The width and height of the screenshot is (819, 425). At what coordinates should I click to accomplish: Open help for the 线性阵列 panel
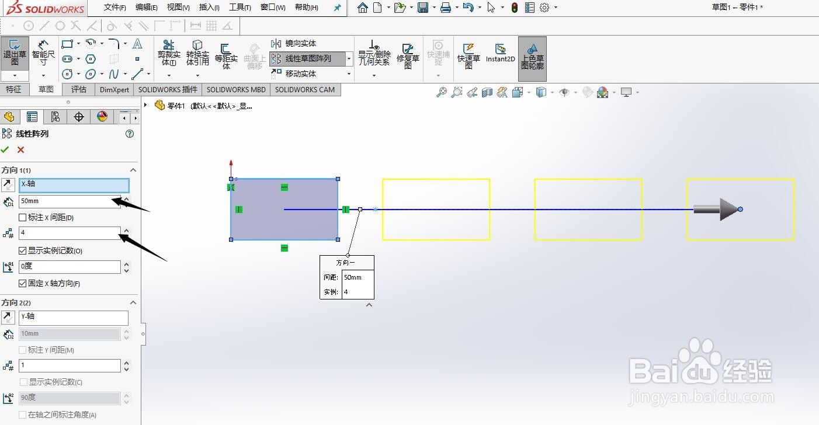pos(130,134)
